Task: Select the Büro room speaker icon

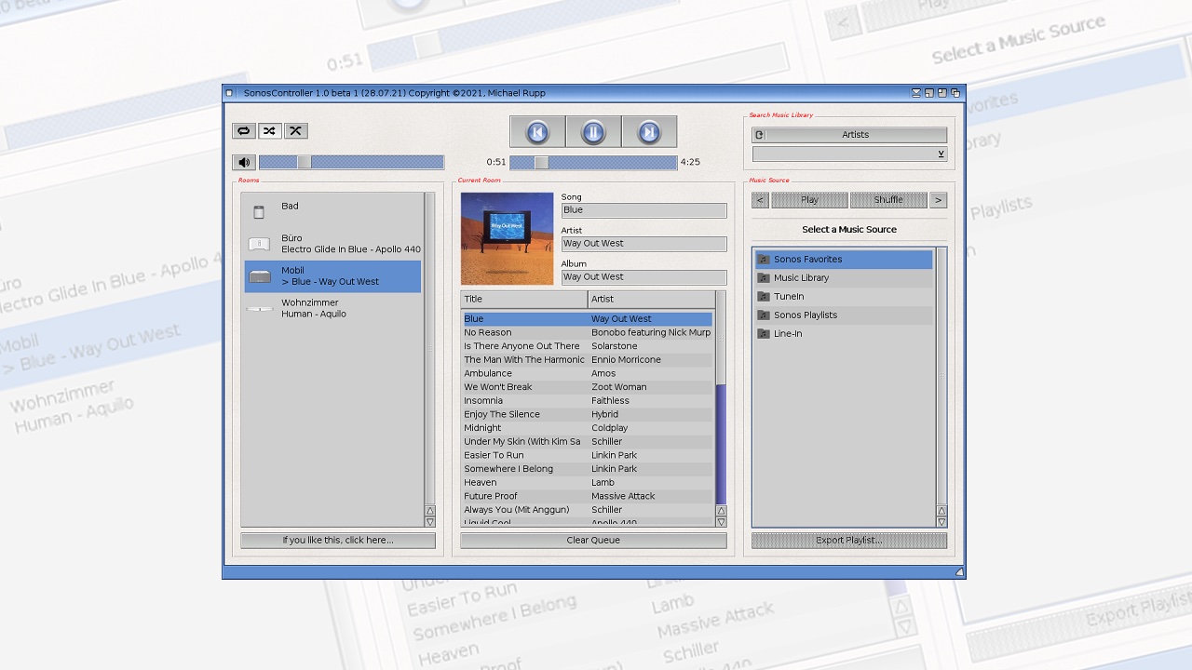Action: 259,245
